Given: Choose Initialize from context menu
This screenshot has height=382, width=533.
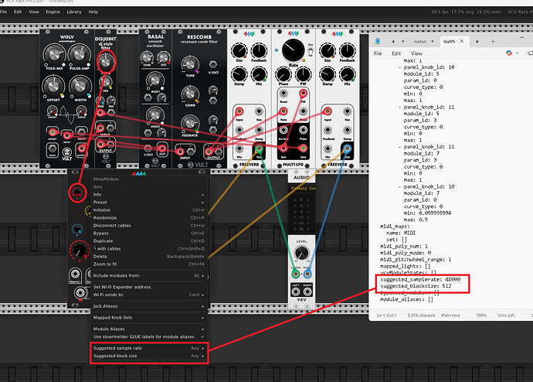Looking at the screenshot, I should coord(149,210).
